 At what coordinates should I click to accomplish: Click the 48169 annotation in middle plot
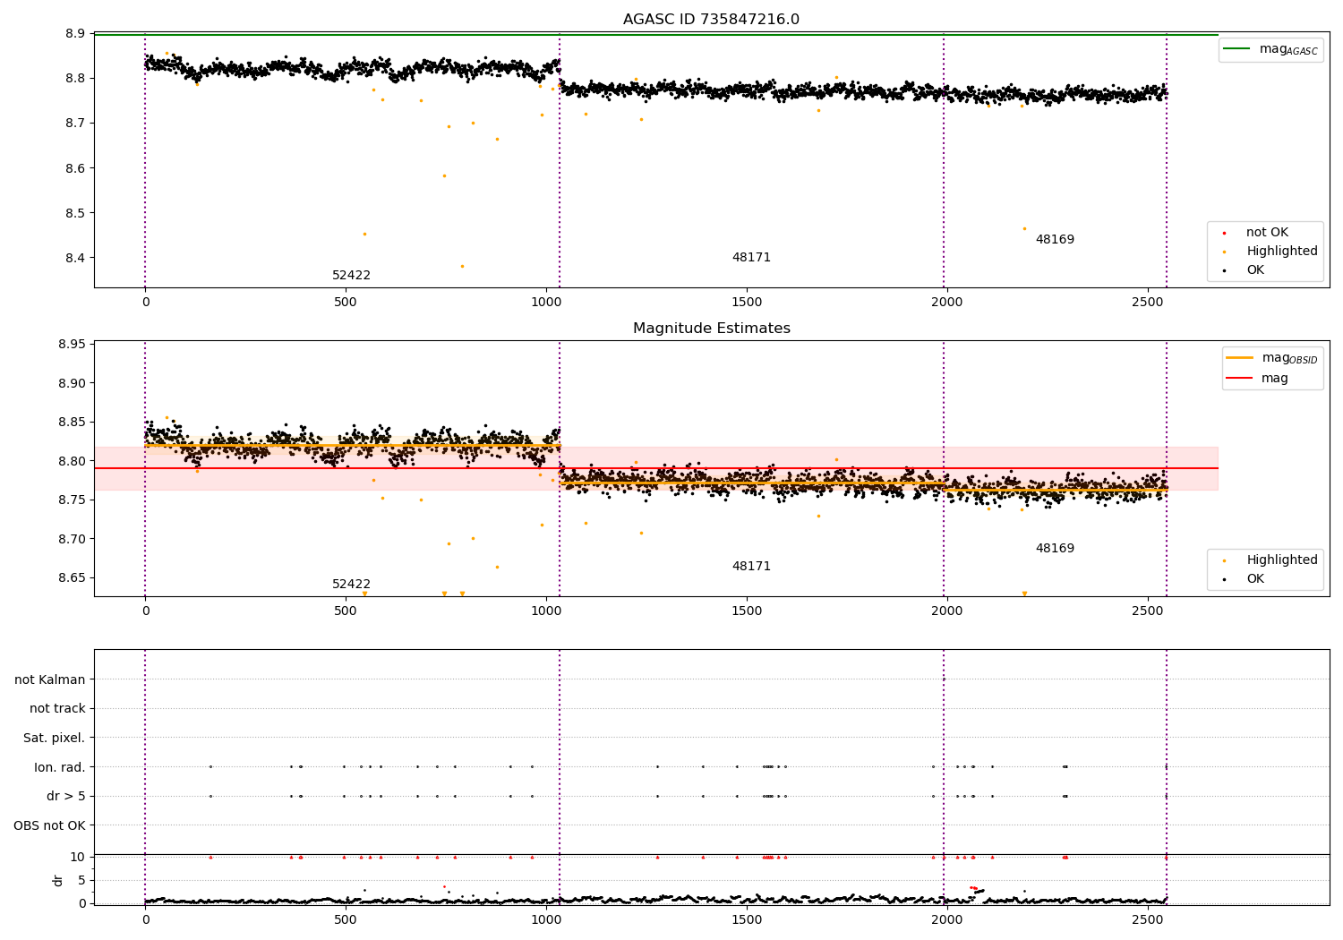pos(1055,549)
